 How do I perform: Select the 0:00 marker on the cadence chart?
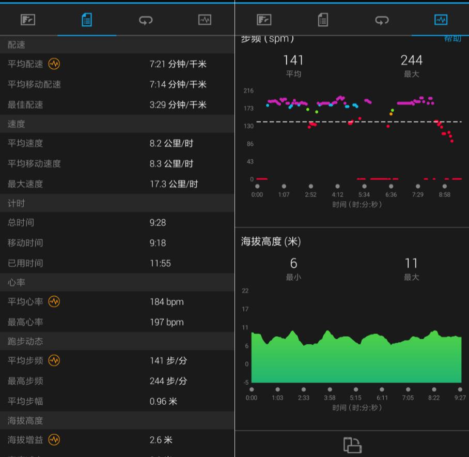257,186
